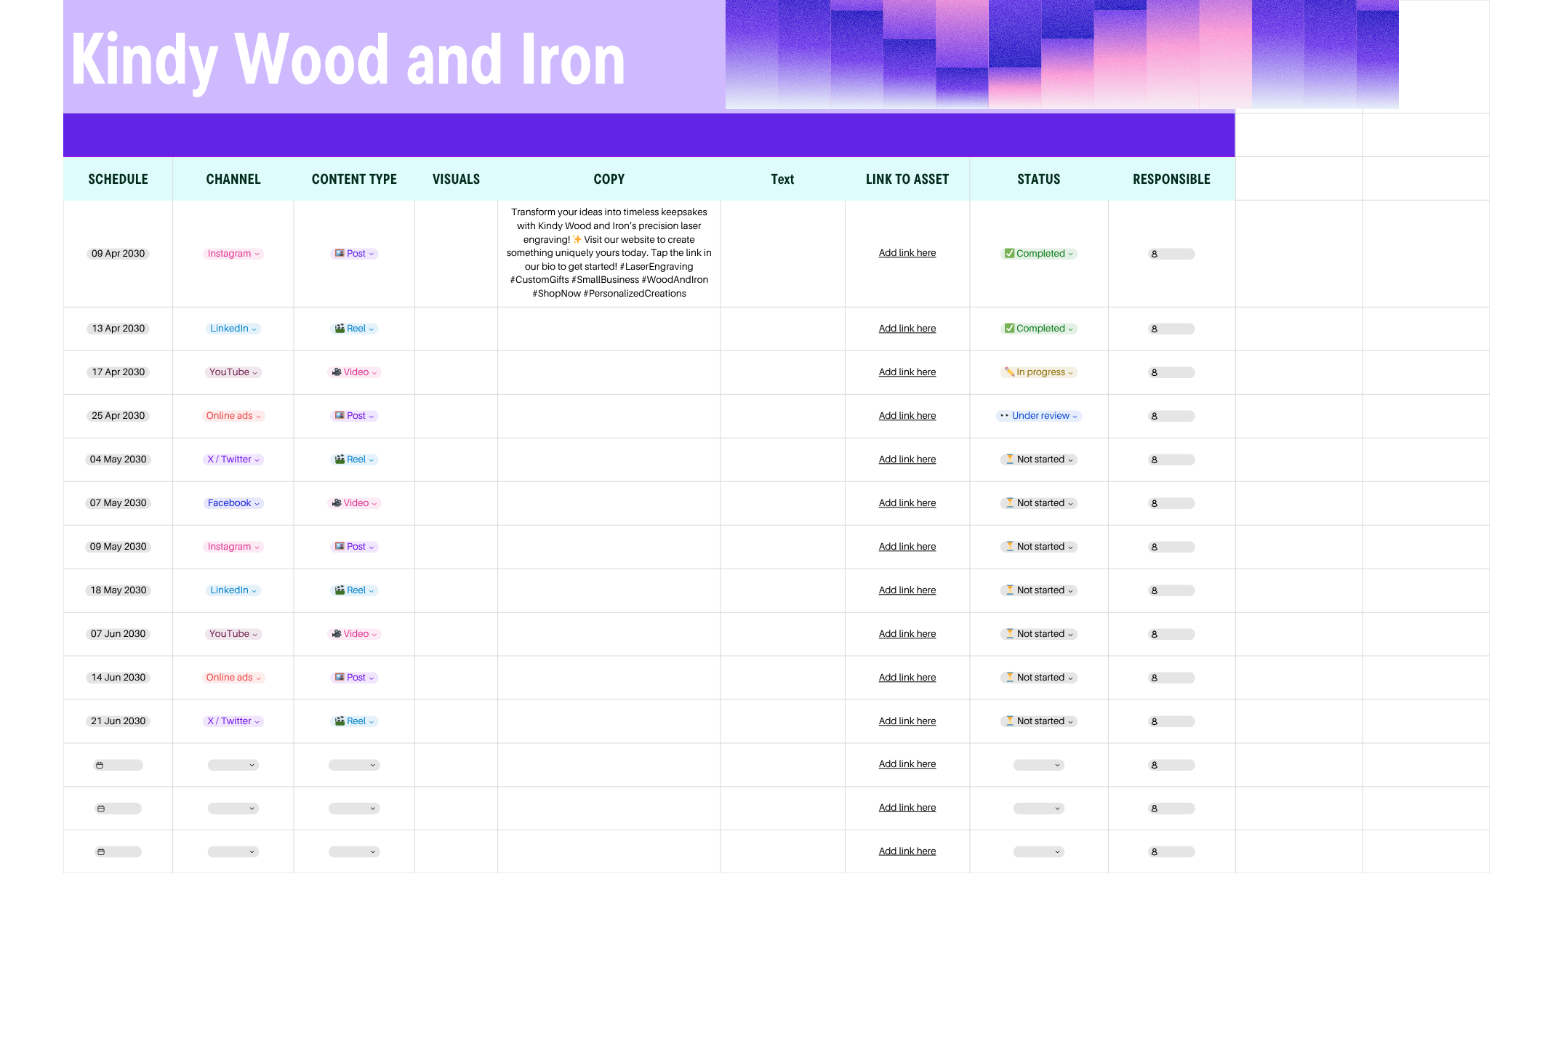Click the STATUS column header
The image size is (1553, 1047).
click(x=1038, y=179)
